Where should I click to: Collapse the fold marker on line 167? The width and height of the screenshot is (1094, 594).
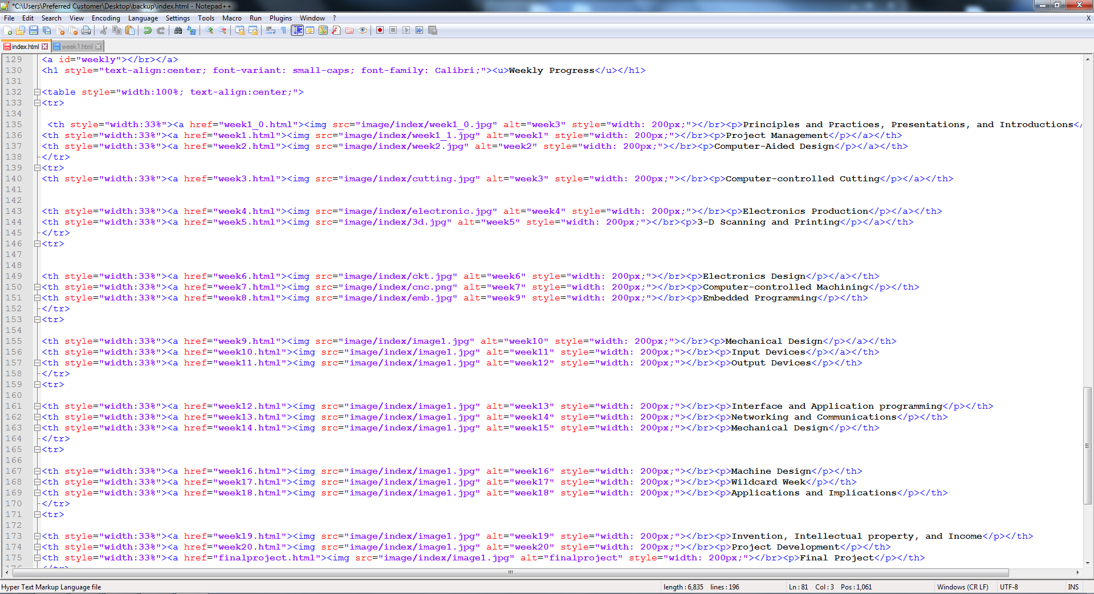coord(37,471)
